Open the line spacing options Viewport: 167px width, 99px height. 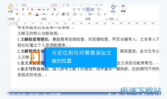(x=99, y=9)
